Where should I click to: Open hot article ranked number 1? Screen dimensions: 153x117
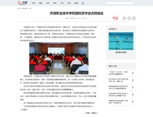[119, 73]
